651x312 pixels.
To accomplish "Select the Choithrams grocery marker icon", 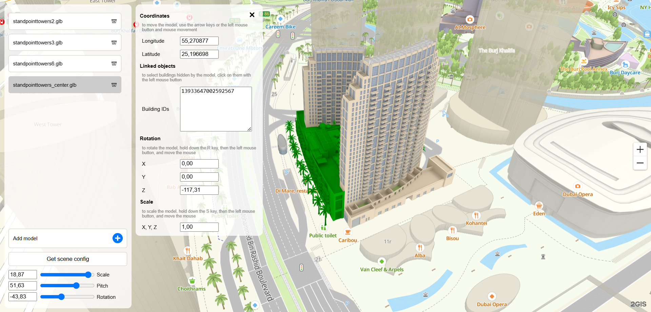I will (x=192, y=281).
